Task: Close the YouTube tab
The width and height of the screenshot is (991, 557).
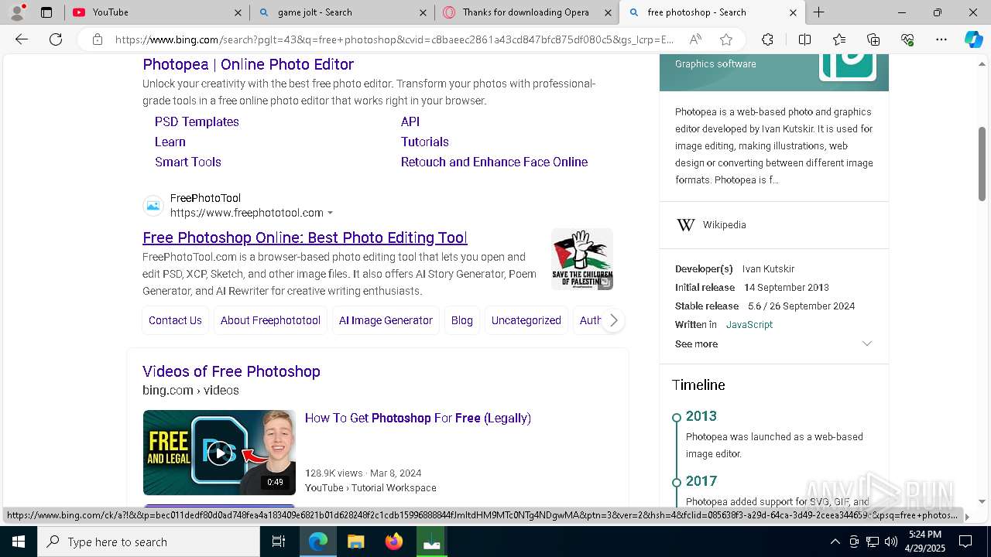Action: click(x=238, y=12)
